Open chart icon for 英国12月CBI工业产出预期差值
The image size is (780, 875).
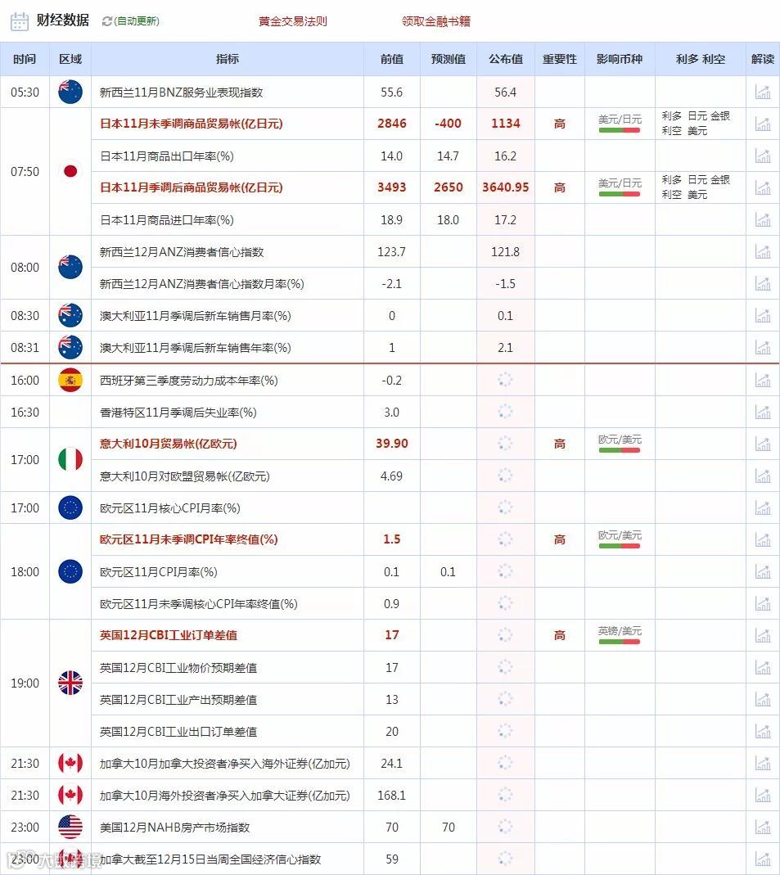click(763, 699)
